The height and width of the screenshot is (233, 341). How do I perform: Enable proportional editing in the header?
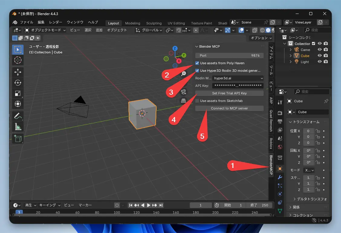(196, 30)
